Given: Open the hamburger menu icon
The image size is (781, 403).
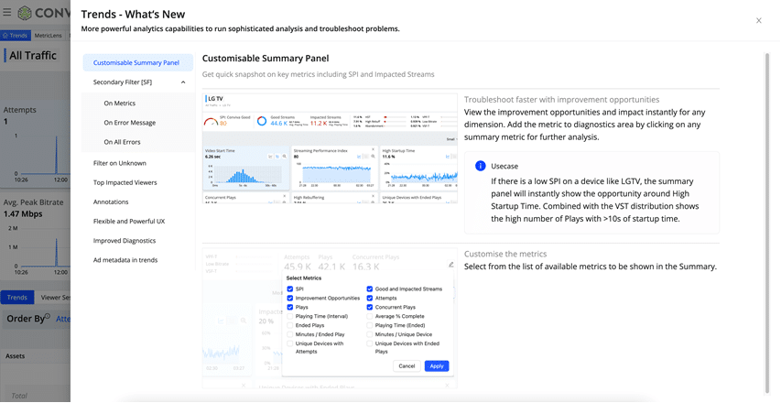Looking at the screenshot, I should [7, 12].
